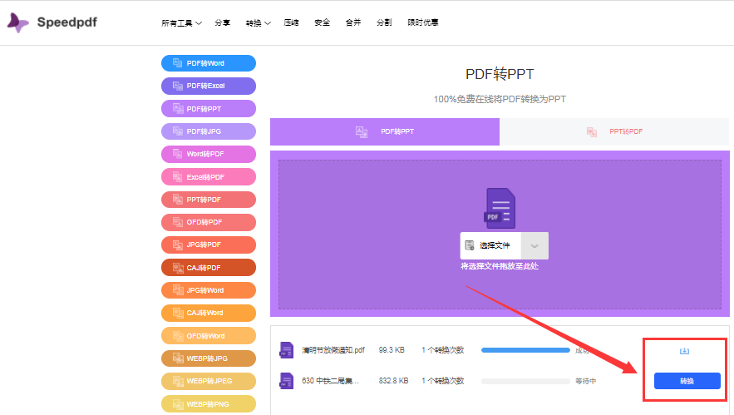Viewport: 734px width, 415px height.
Task: Switch to the PPT转PDF tab
Action: click(614, 131)
